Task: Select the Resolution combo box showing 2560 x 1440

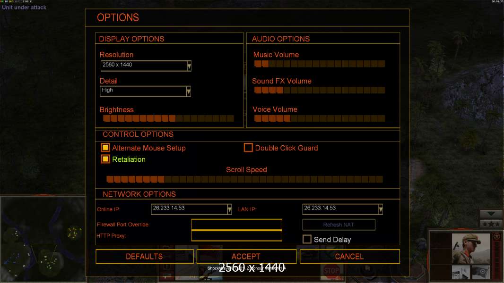Action: [146, 66]
